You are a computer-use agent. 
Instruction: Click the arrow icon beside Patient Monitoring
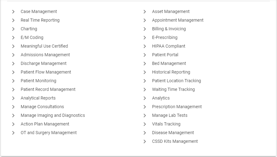coord(13,81)
